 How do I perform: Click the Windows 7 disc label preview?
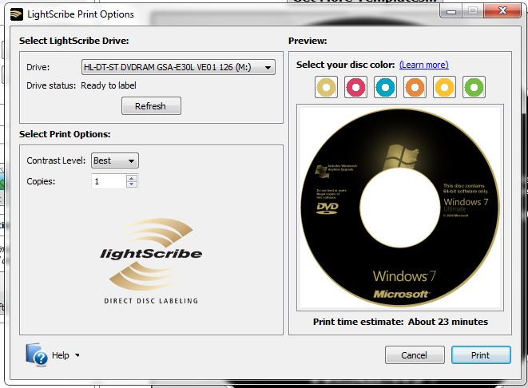click(400, 208)
